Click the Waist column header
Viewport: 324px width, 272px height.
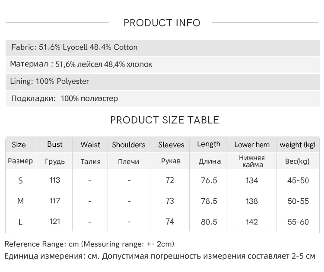click(90, 145)
